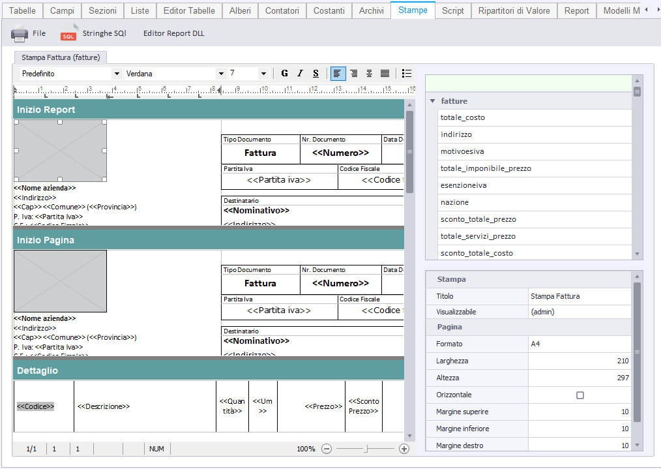Collapse the fatture tree node
Image resolution: width=661 pixels, height=469 pixels.
tap(432, 101)
